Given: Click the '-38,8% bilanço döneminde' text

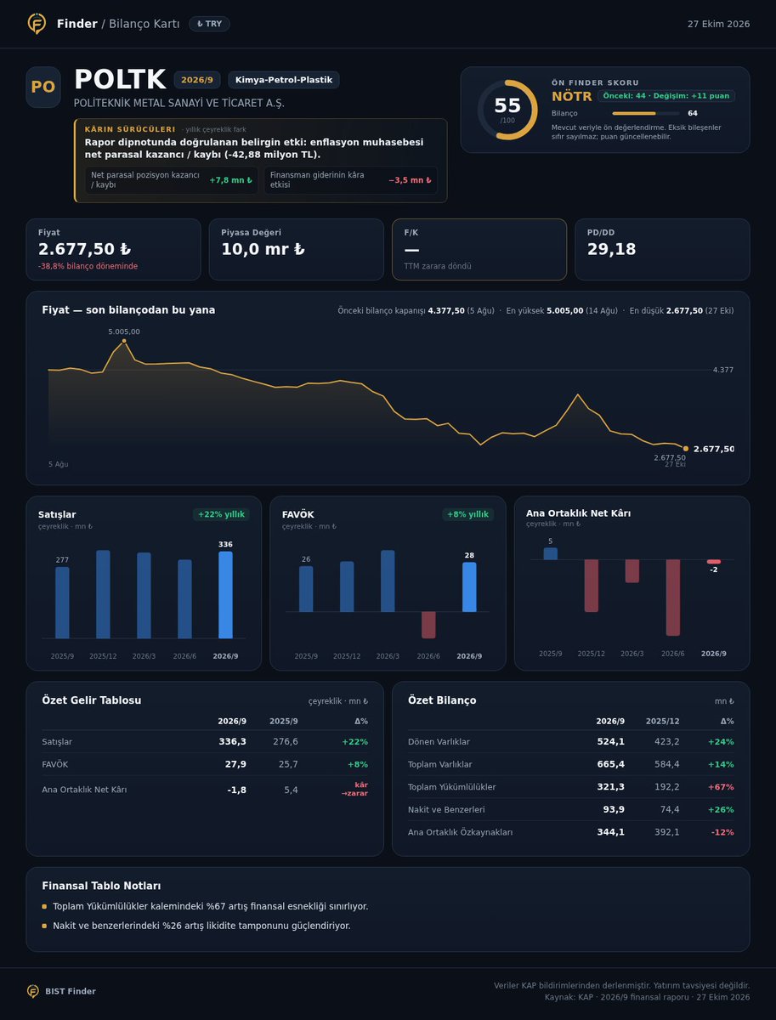Looking at the screenshot, I should (x=88, y=266).
